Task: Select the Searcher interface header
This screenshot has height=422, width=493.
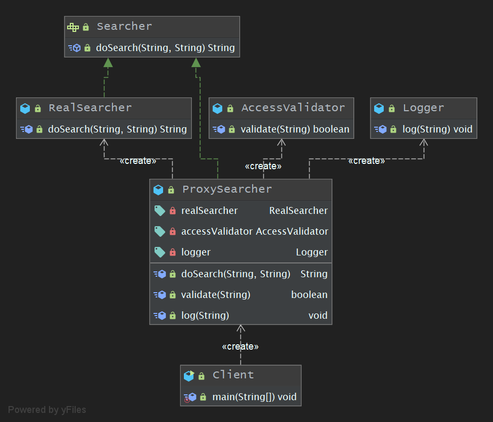Action: (x=124, y=27)
